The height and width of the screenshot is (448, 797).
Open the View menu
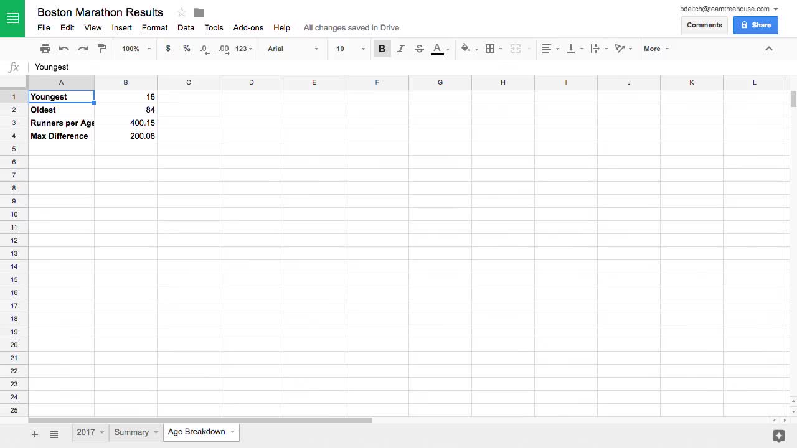coord(93,27)
